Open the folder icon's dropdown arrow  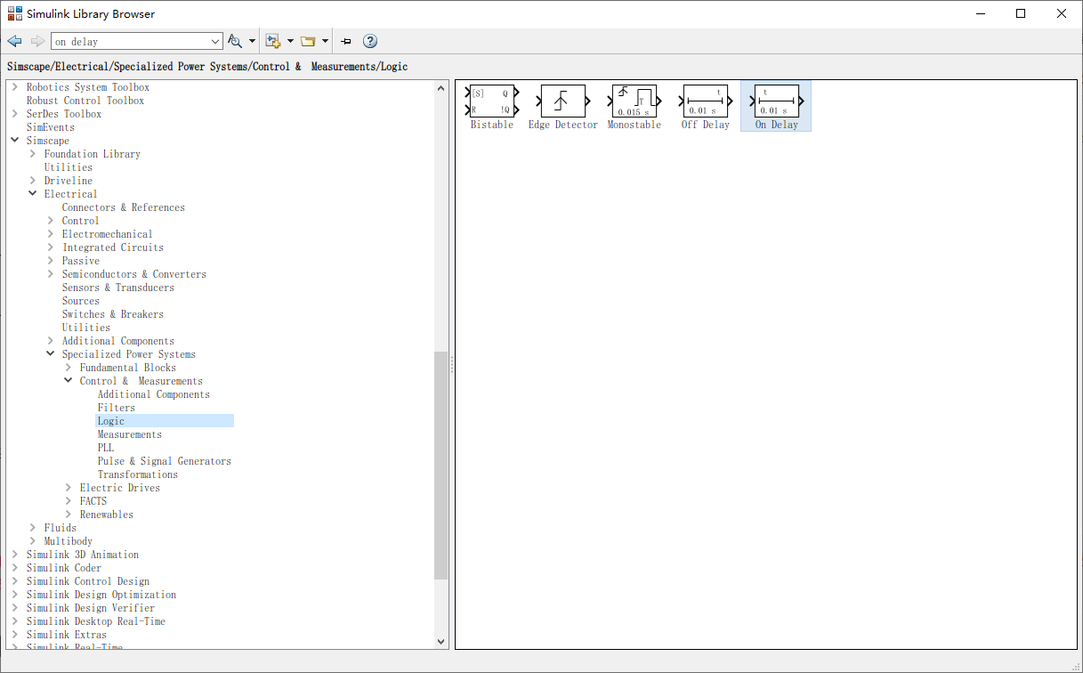click(x=325, y=41)
